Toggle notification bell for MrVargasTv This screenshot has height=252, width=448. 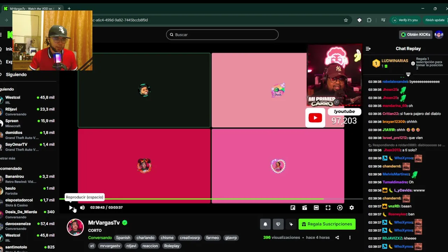[x=265, y=224]
